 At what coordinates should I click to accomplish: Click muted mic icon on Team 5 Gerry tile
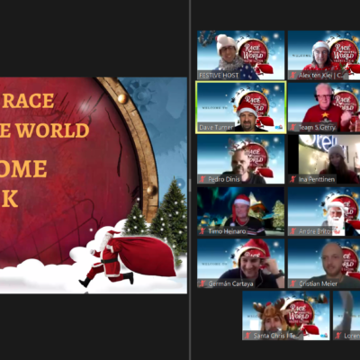point(293,128)
